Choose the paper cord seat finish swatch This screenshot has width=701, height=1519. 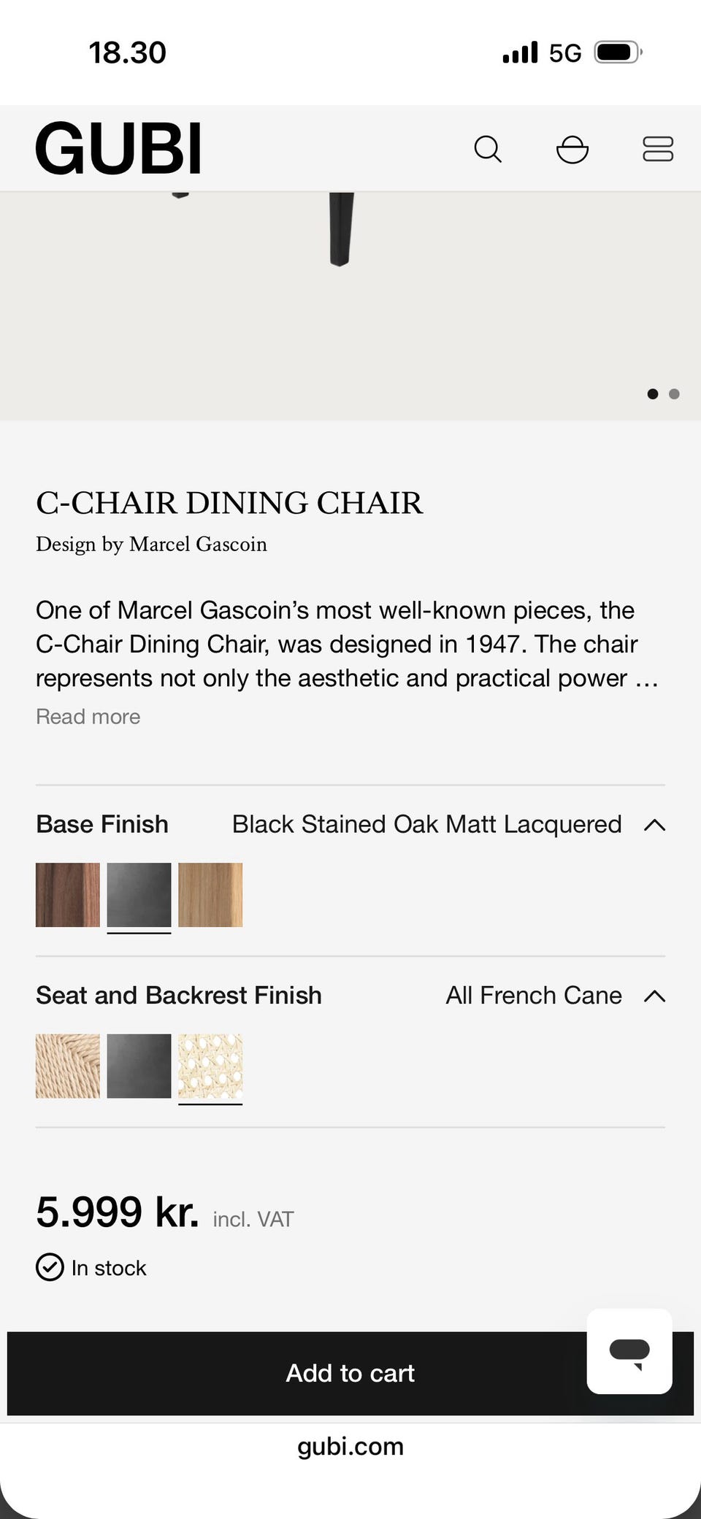[68, 1066]
